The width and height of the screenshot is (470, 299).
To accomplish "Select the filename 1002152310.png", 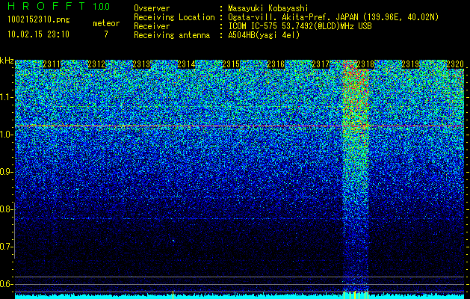I will coord(39,20).
